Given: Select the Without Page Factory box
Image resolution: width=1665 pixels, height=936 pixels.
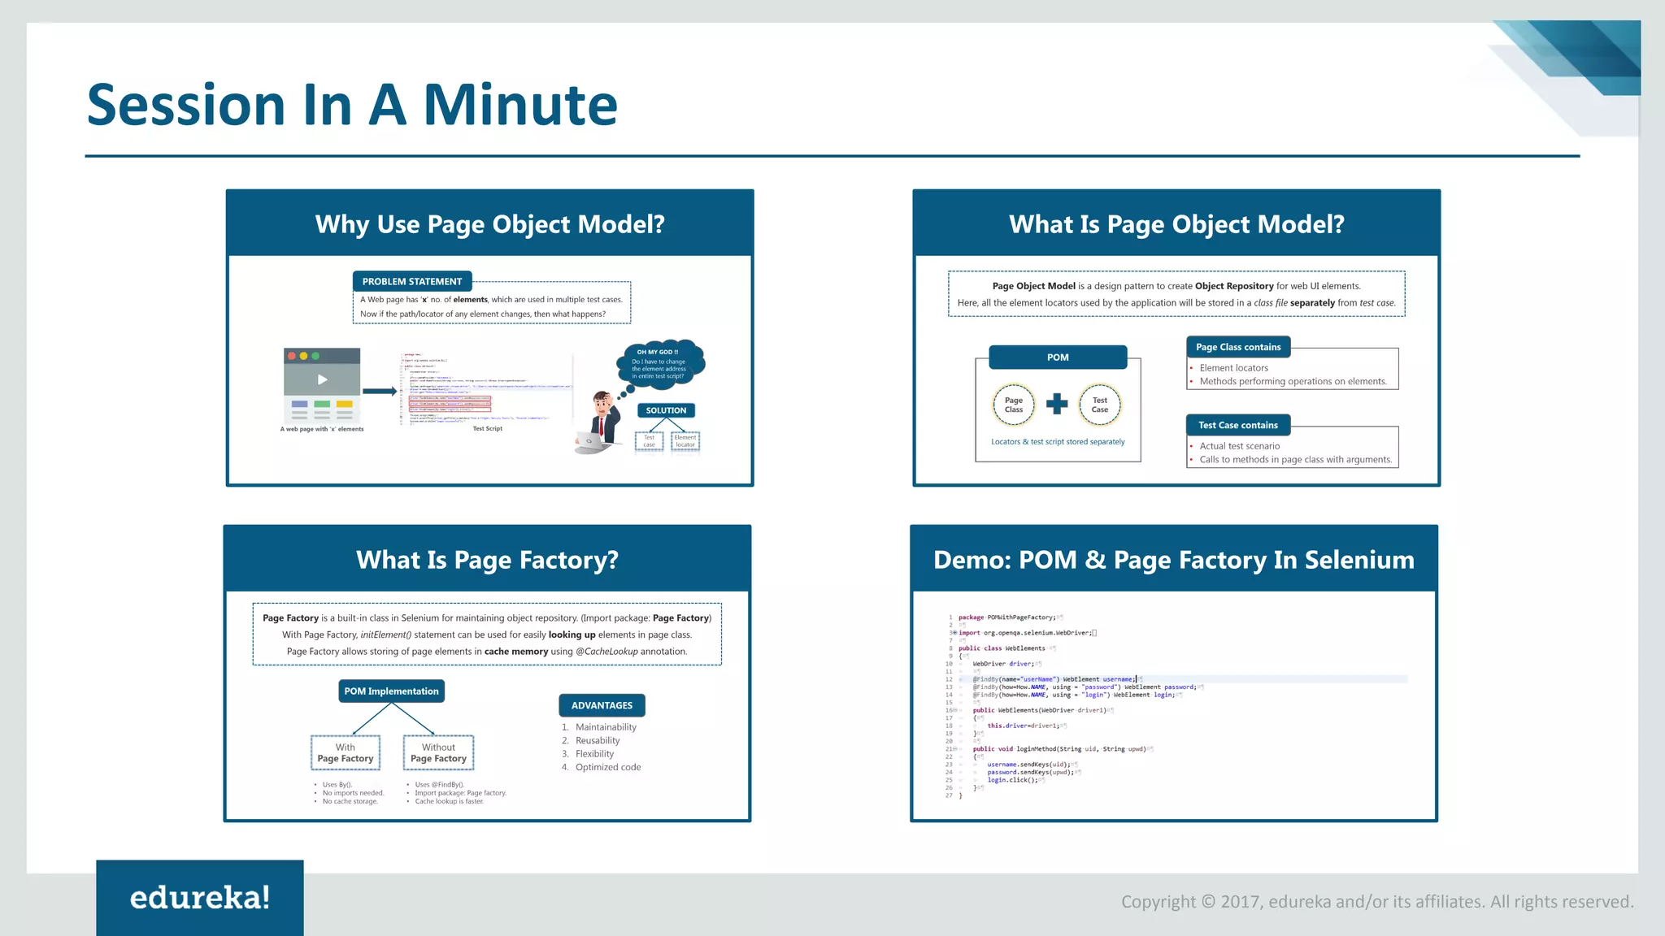Looking at the screenshot, I should click(x=438, y=752).
